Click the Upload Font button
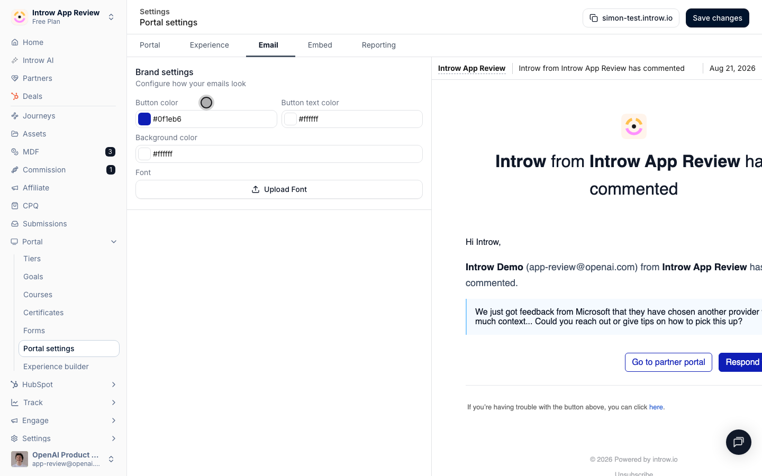762x476 pixels. (x=279, y=189)
